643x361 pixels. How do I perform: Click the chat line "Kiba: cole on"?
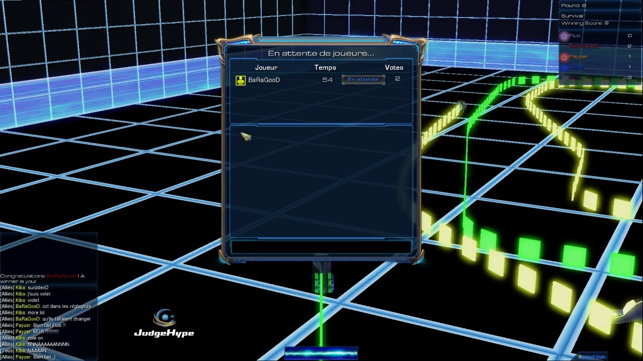[22, 338]
